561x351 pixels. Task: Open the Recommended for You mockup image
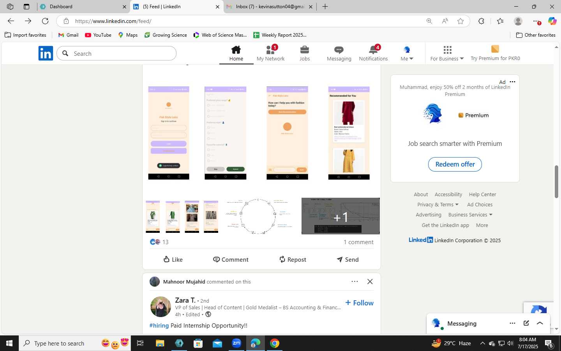(349, 133)
